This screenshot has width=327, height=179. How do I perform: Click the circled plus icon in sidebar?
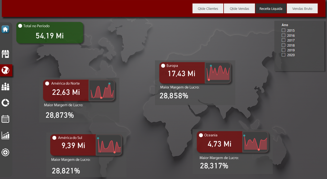pos(5,152)
